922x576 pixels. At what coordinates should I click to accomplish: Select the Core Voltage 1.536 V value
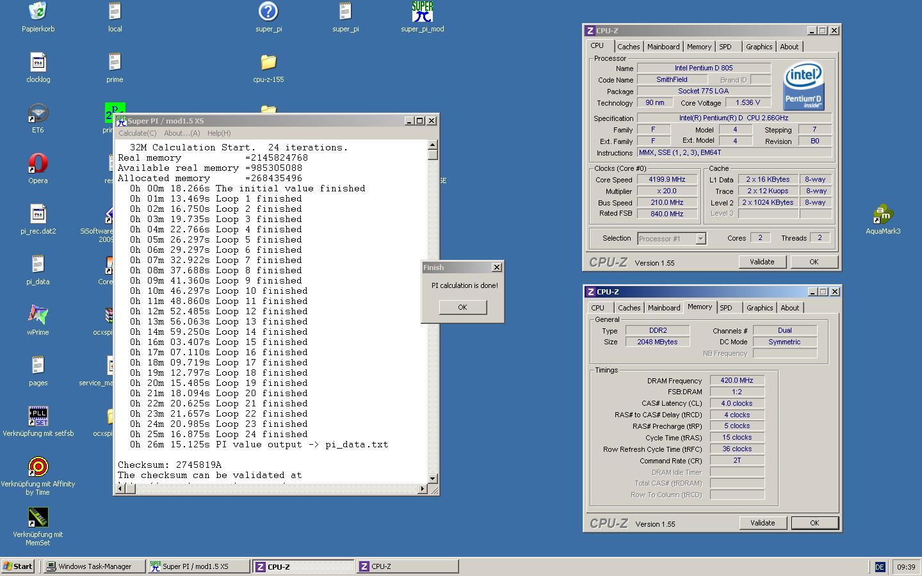747,103
